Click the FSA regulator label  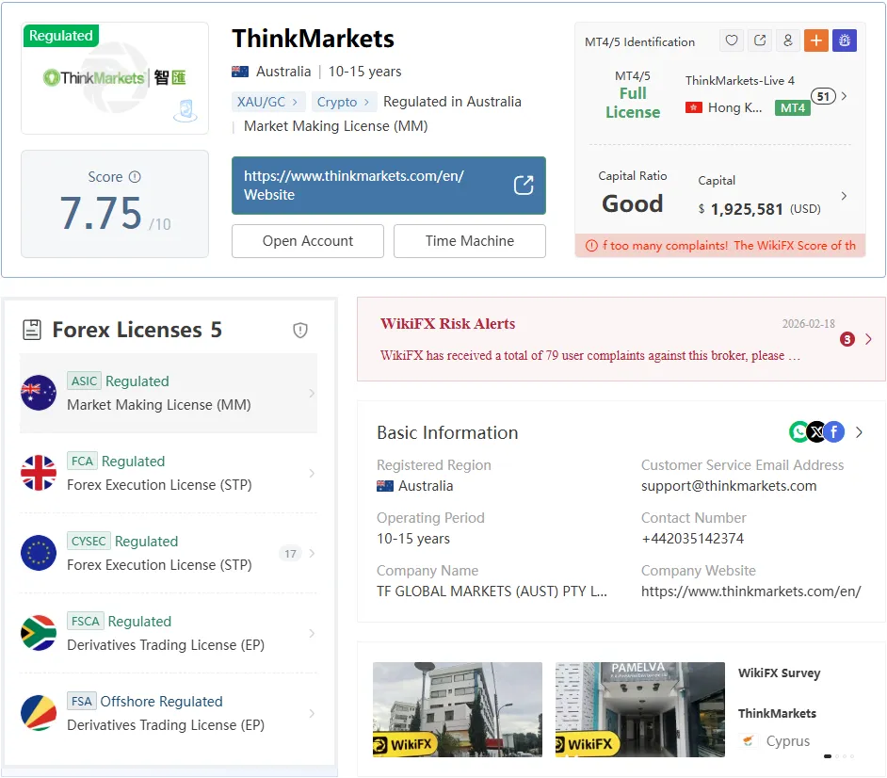tap(82, 701)
